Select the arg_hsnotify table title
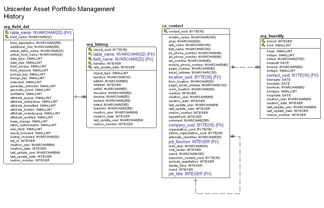 [x=272, y=36]
